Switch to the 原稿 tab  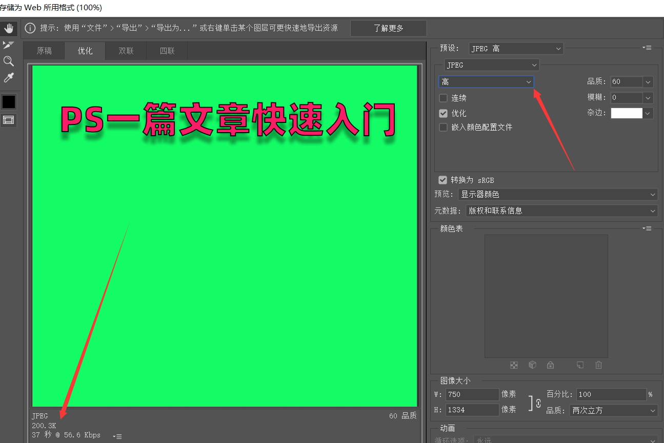click(x=45, y=51)
